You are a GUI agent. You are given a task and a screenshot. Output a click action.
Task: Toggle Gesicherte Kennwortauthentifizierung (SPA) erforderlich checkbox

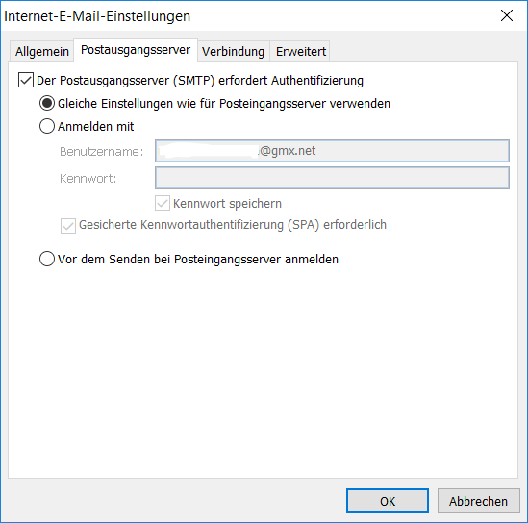point(68,226)
